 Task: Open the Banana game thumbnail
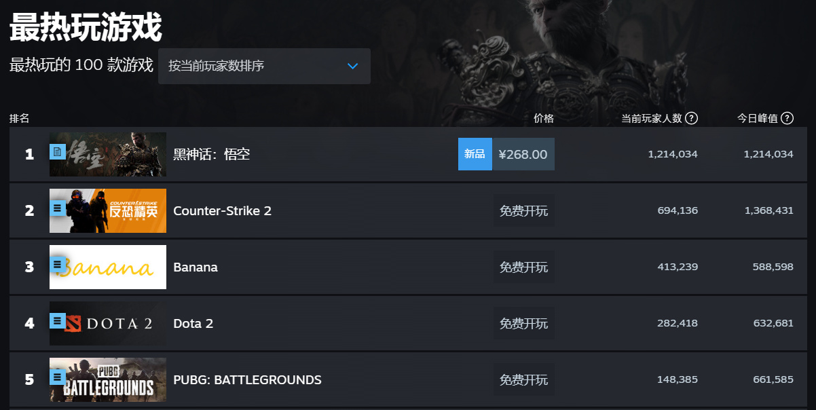click(x=108, y=267)
